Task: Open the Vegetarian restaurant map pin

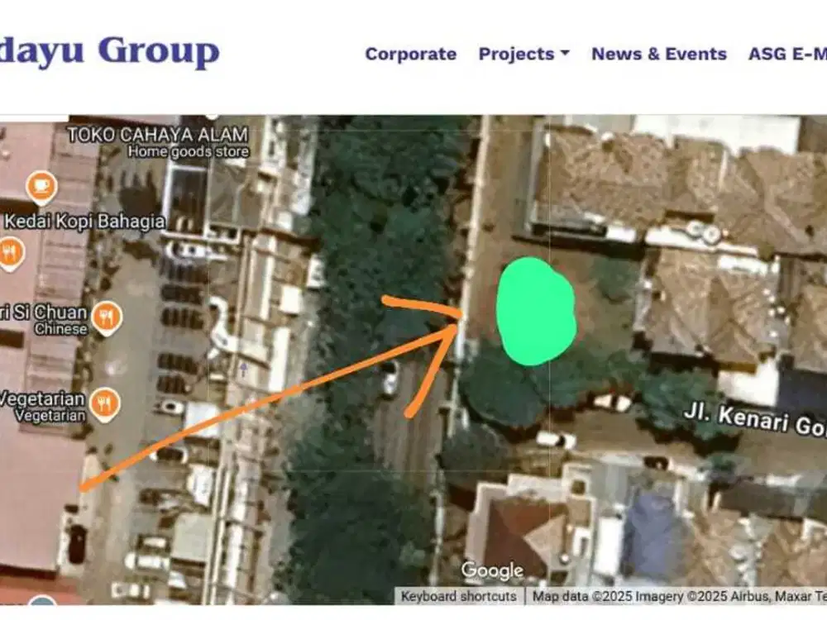Action: pos(104,403)
